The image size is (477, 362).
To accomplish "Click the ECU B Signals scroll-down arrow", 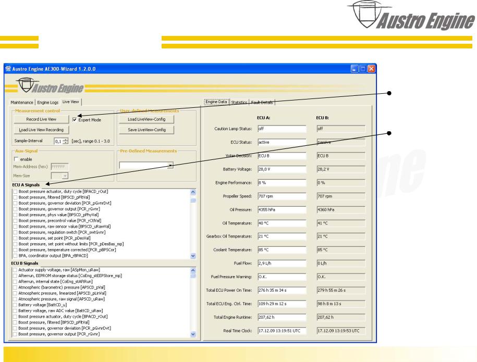I will (x=193, y=334).
